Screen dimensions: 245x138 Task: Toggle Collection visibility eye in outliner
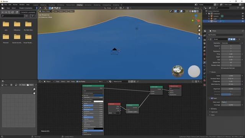point(243,14)
